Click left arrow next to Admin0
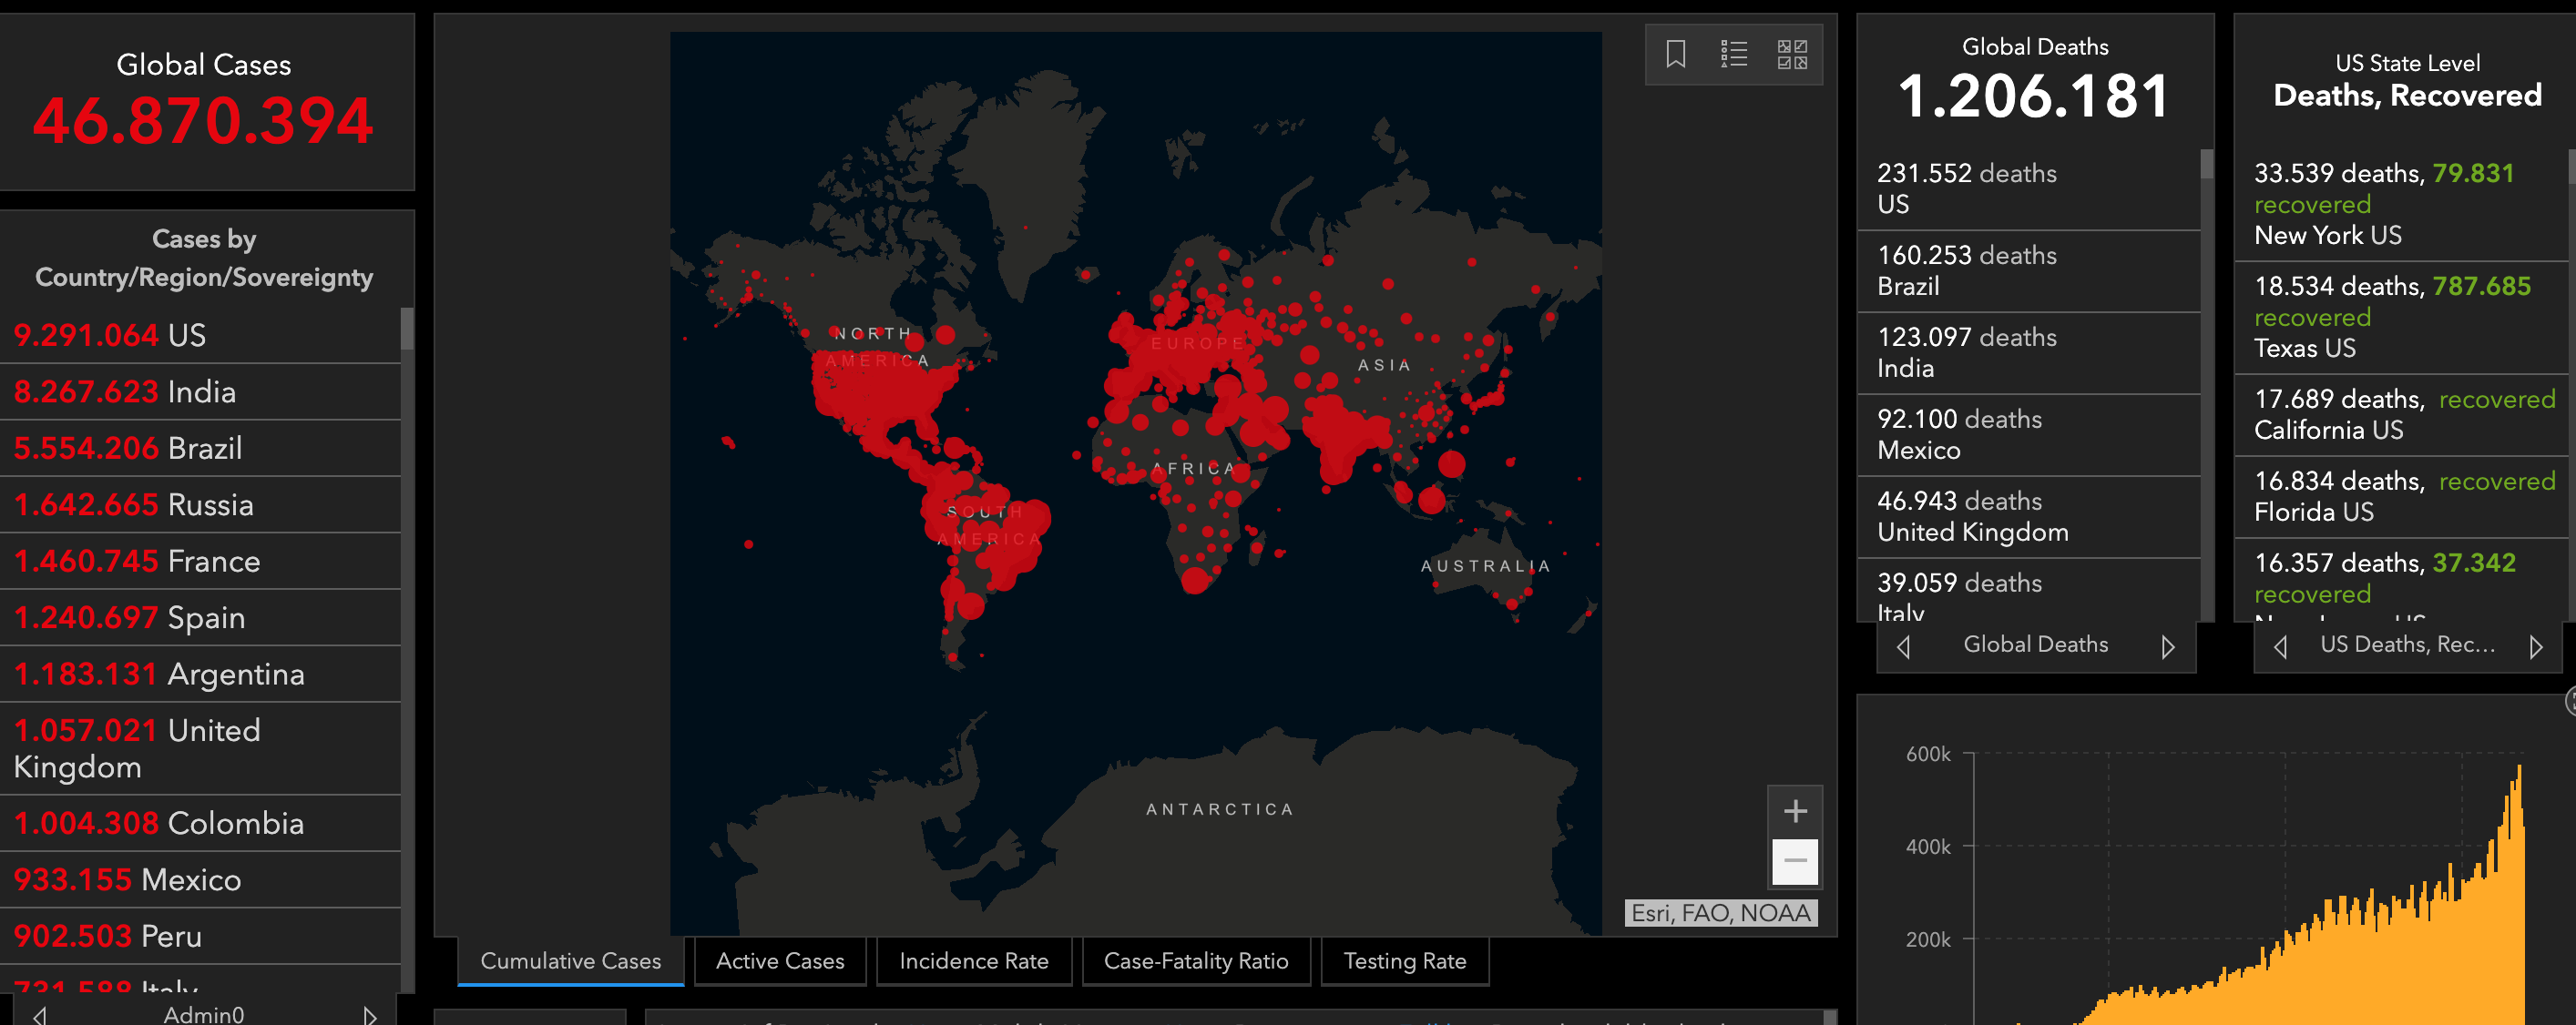Viewport: 2576px width, 1025px height. click(x=40, y=1015)
